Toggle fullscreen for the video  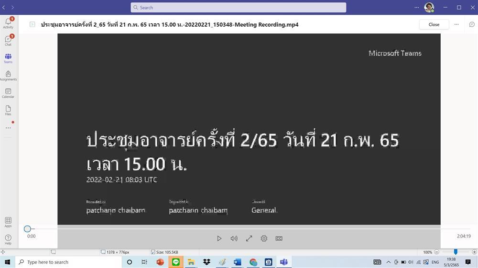coord(249,238)
